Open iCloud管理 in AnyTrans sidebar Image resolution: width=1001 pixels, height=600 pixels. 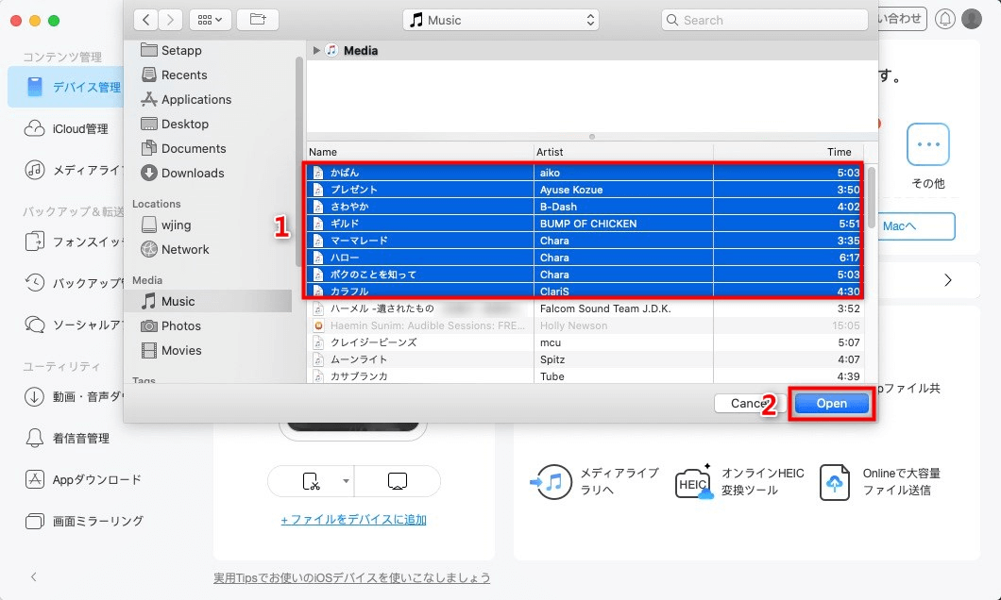[66, 129]
